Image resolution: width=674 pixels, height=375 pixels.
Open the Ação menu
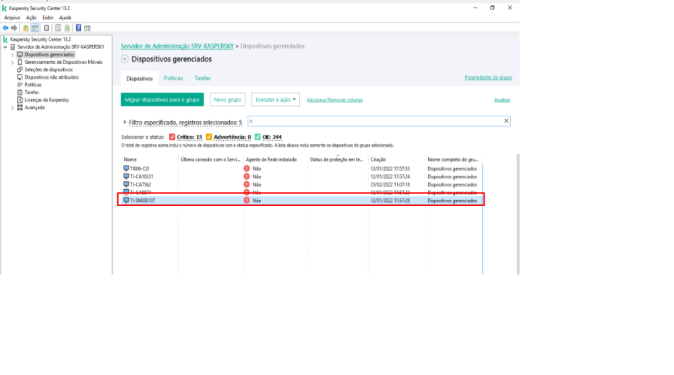[x=32, y=18]
